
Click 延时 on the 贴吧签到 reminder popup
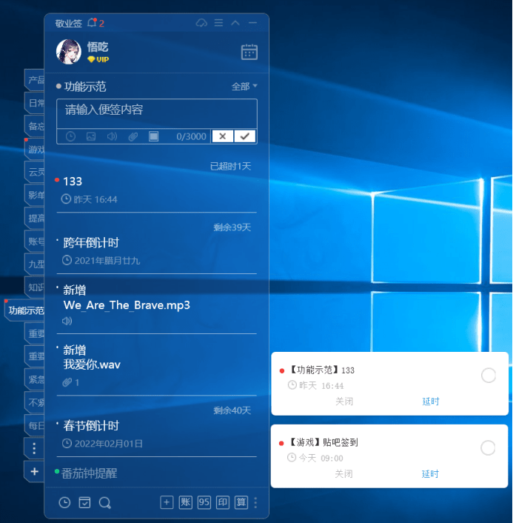point(430,473)
